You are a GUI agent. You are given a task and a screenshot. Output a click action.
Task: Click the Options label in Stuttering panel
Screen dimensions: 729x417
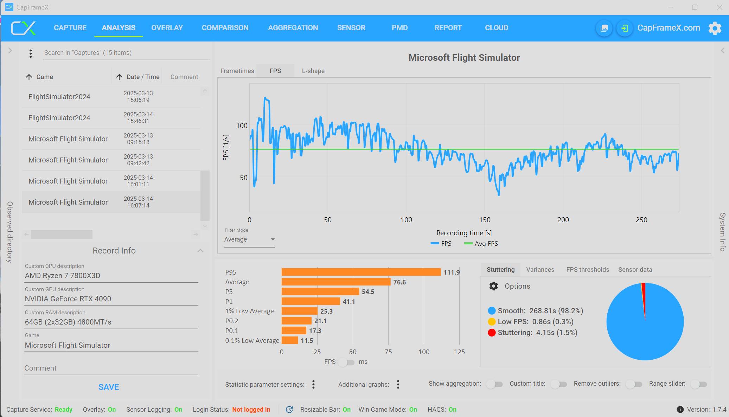pyautogui.click(x=517, y=286)
